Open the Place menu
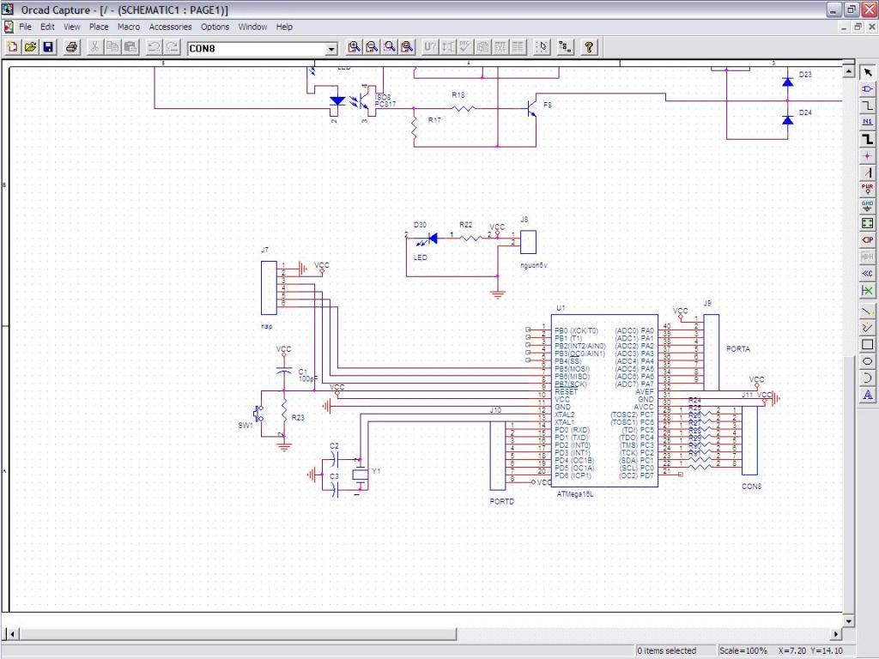Screen dimensions: 879x659 pyautogui.click(x=99, y=27)
